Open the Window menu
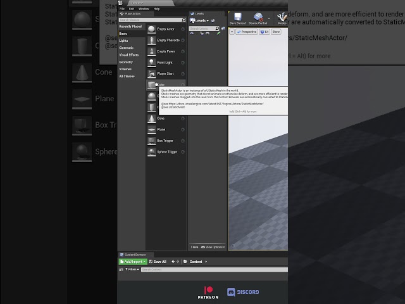 [144, 9]
